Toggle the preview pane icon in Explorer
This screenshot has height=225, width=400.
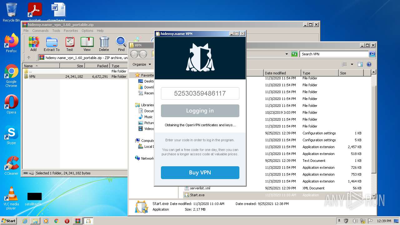point(360,64)
